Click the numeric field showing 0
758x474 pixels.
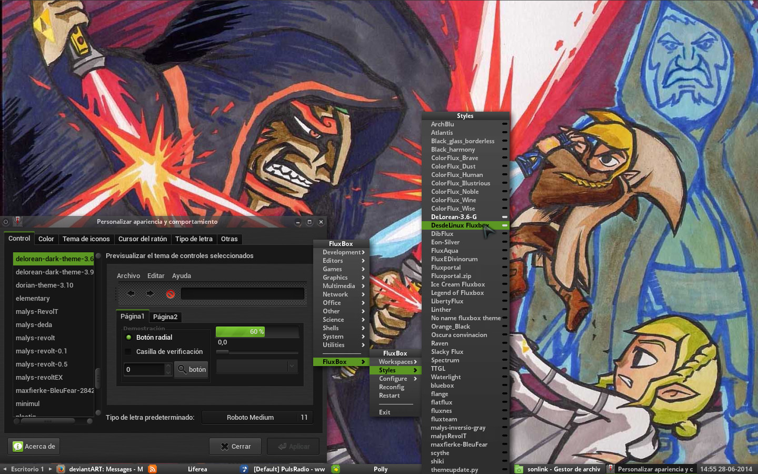point(144,369)
